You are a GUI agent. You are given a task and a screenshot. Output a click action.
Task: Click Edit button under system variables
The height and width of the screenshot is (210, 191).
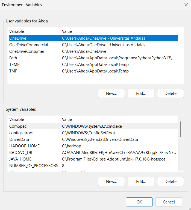[141, 182]
